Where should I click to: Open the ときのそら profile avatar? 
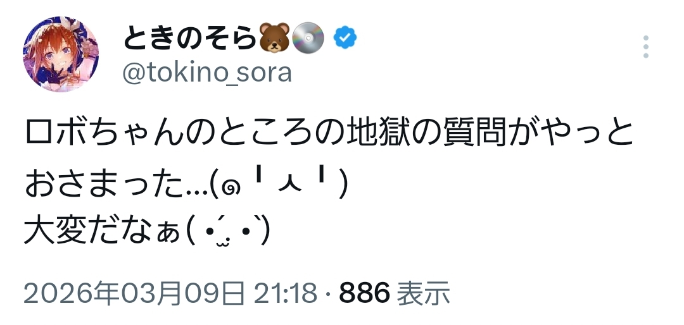click(61, 54)
